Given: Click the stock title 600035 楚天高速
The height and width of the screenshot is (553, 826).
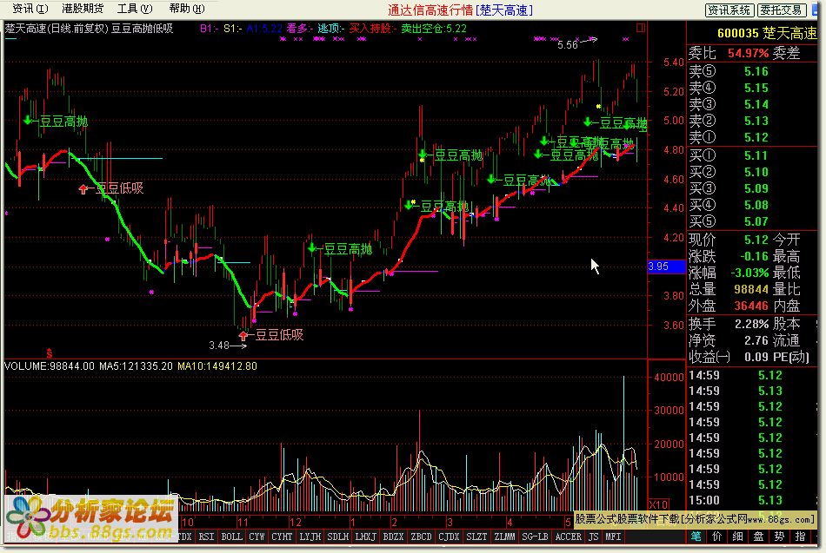Looking at the screenshot, I should 767,34.
